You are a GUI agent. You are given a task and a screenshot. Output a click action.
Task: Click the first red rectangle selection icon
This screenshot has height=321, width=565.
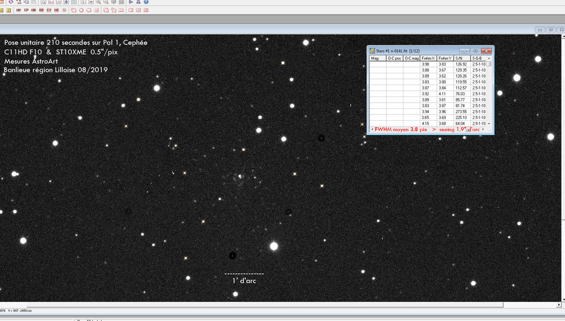[73, 10]
